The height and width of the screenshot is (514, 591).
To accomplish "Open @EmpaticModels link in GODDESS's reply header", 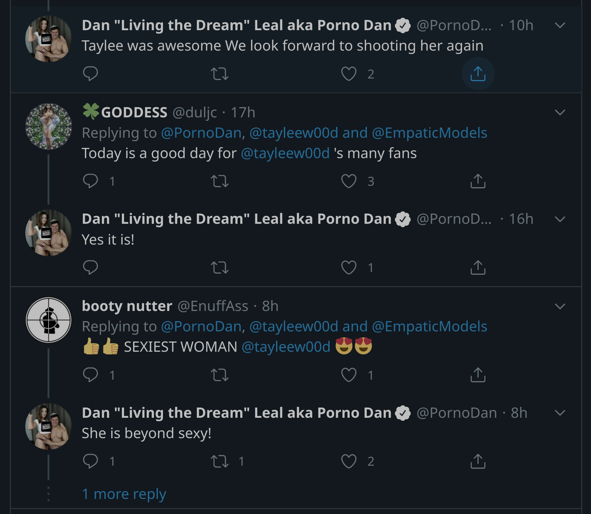I will (x=429, y=133).
